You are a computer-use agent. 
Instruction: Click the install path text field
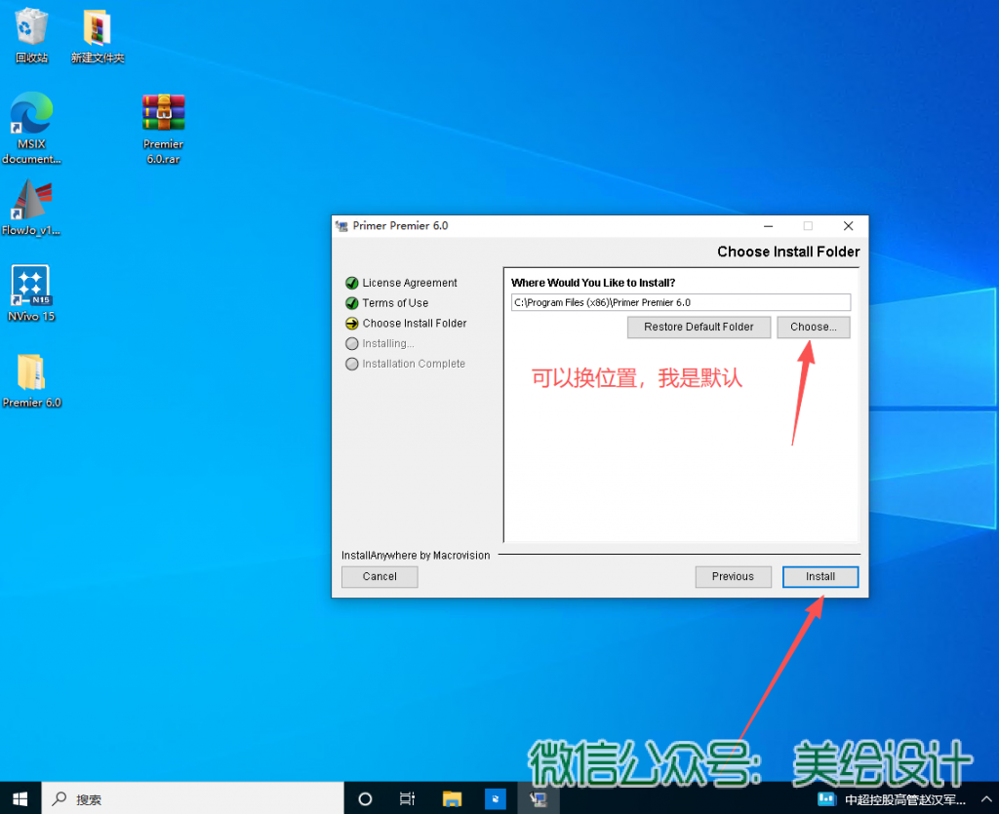(680, 302)
